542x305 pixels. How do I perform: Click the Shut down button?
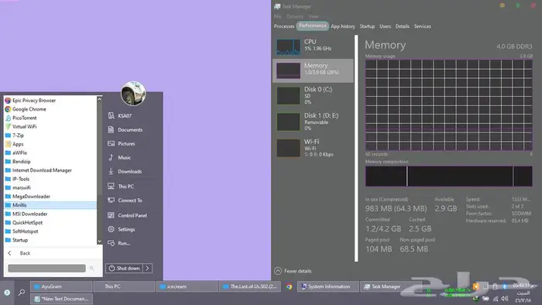pos(124,269)
